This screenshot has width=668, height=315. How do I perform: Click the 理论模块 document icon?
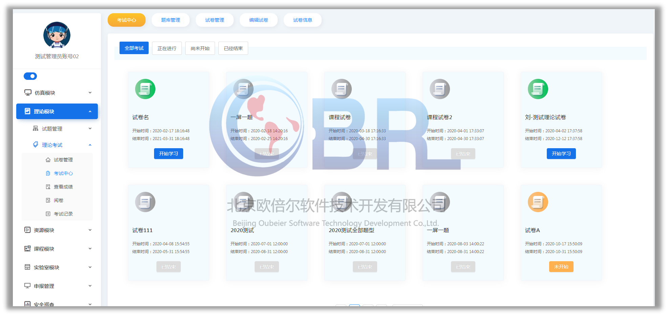point(27,111)
